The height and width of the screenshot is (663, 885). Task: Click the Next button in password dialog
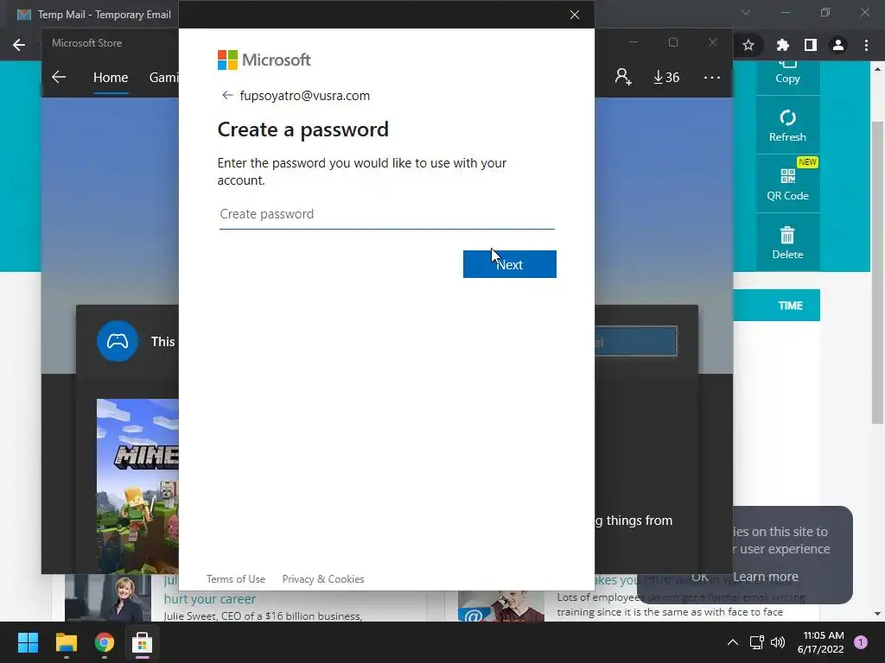[x=509, y=264]
